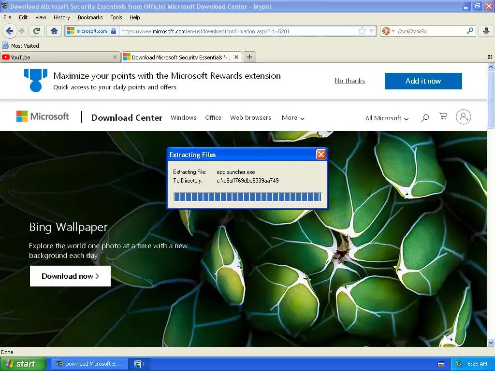Viewport: 495px width, 371px height.
Task: Click the Download now button
Action: [70, 276]
